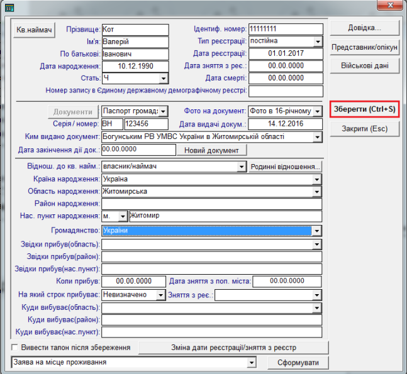Click the Новий документ button
Viewport: 407px width, 374px height.
[x=212, y=150]
